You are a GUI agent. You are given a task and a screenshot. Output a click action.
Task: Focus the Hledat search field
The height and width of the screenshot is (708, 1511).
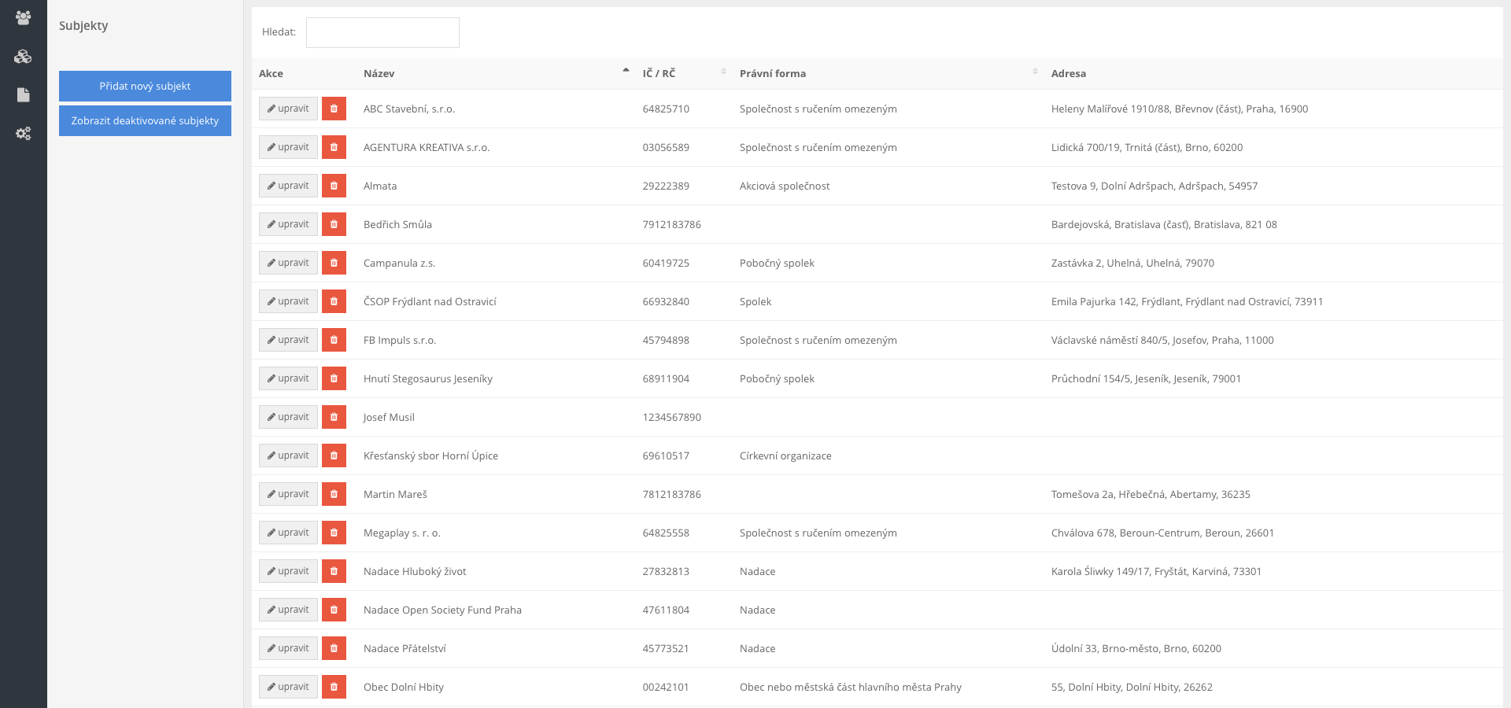coord(382,32)
